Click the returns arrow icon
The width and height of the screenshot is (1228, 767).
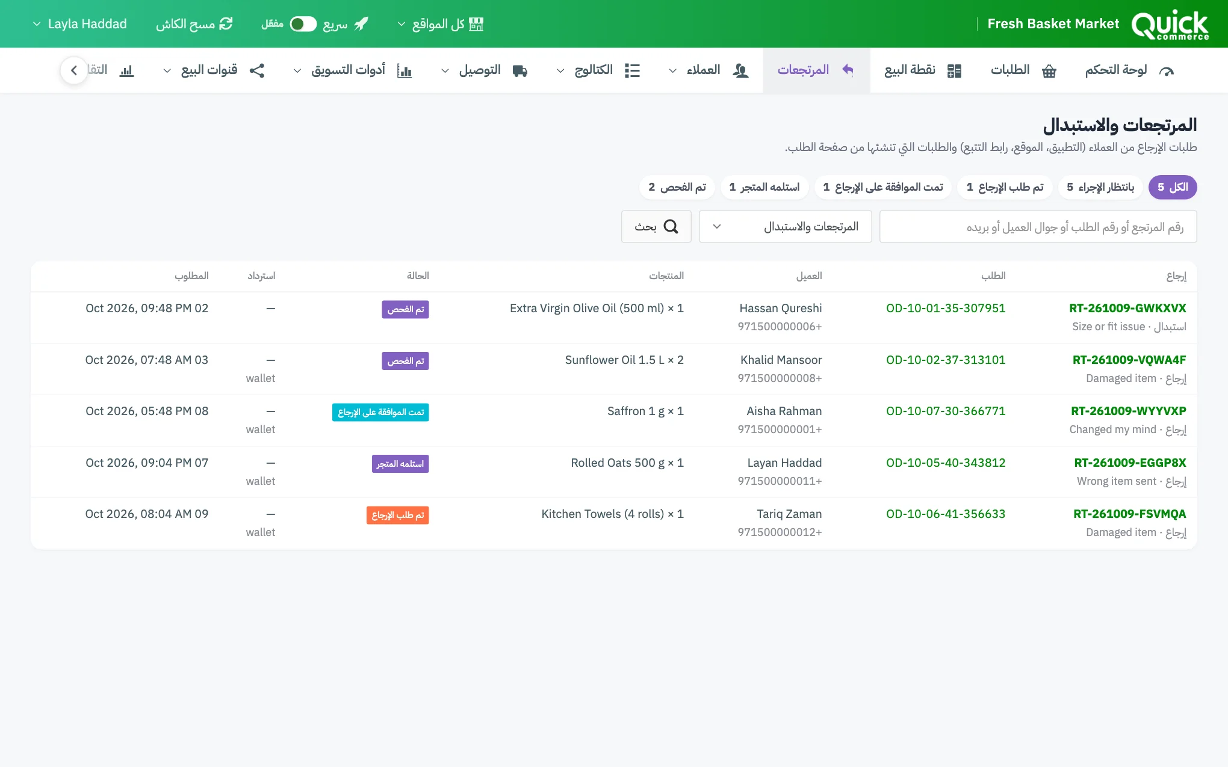[x=848, y=70]
